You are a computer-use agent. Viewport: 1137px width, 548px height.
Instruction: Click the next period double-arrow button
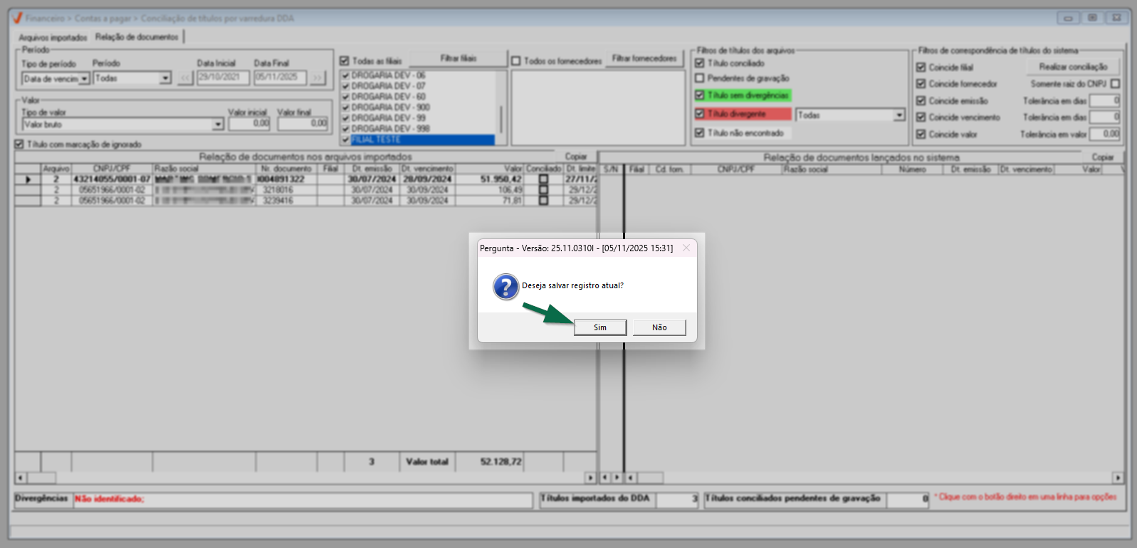(317, 78)
